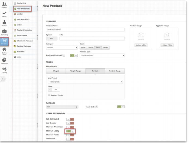Toggle the Self Distributed switch
189x143 pixels.
click(70, 119)
